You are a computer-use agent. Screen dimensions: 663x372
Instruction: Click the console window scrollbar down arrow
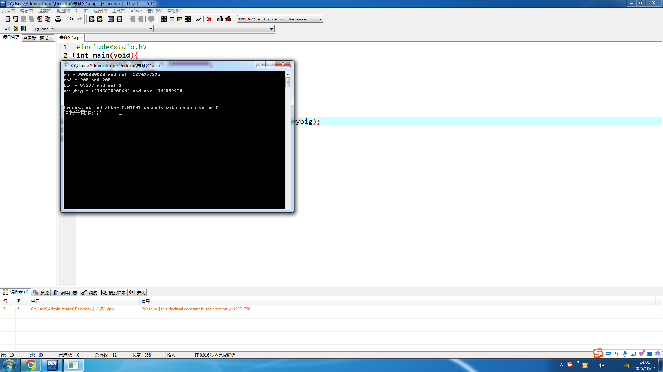[x=288, y=206]
